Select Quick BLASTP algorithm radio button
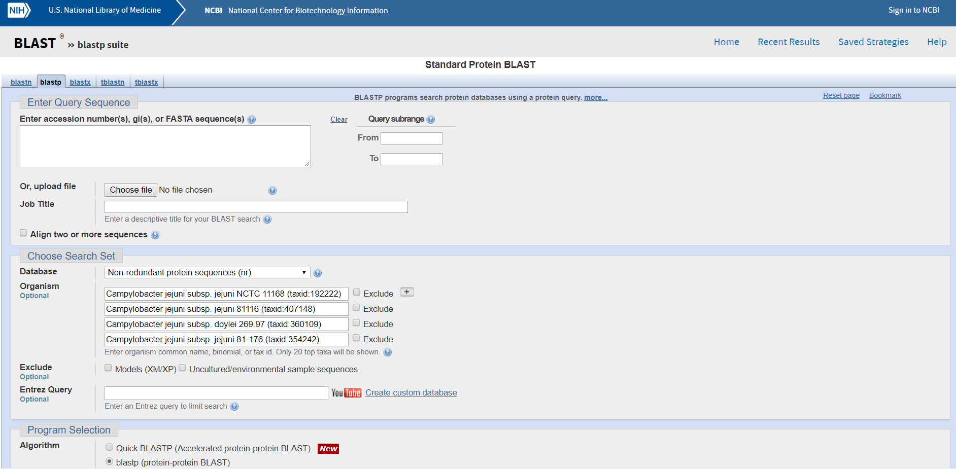The image size is (956, 469). click(110, 447)
